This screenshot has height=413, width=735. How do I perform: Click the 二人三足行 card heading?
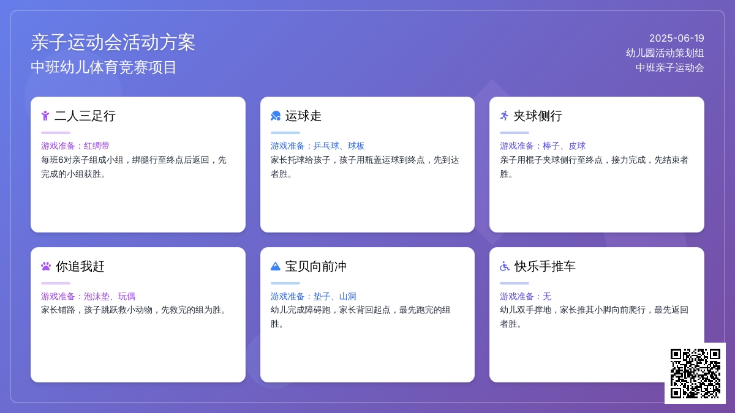85,116
